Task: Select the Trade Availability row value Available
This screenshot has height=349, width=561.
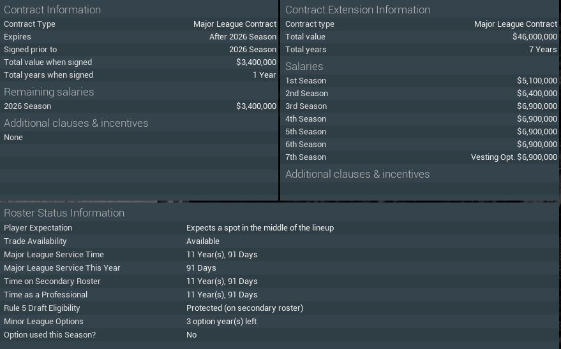Action: tap(202, 241)
